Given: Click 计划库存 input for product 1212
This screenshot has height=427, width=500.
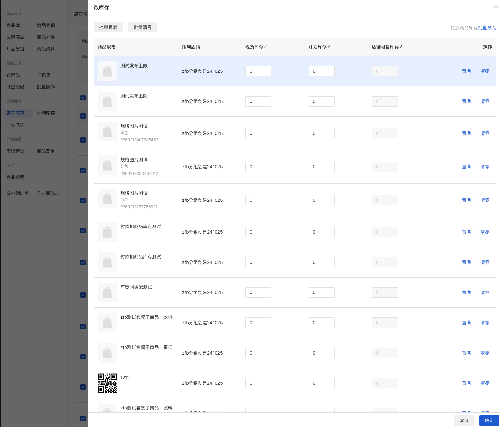Looking at the screenshot, I should pos(321,383).
